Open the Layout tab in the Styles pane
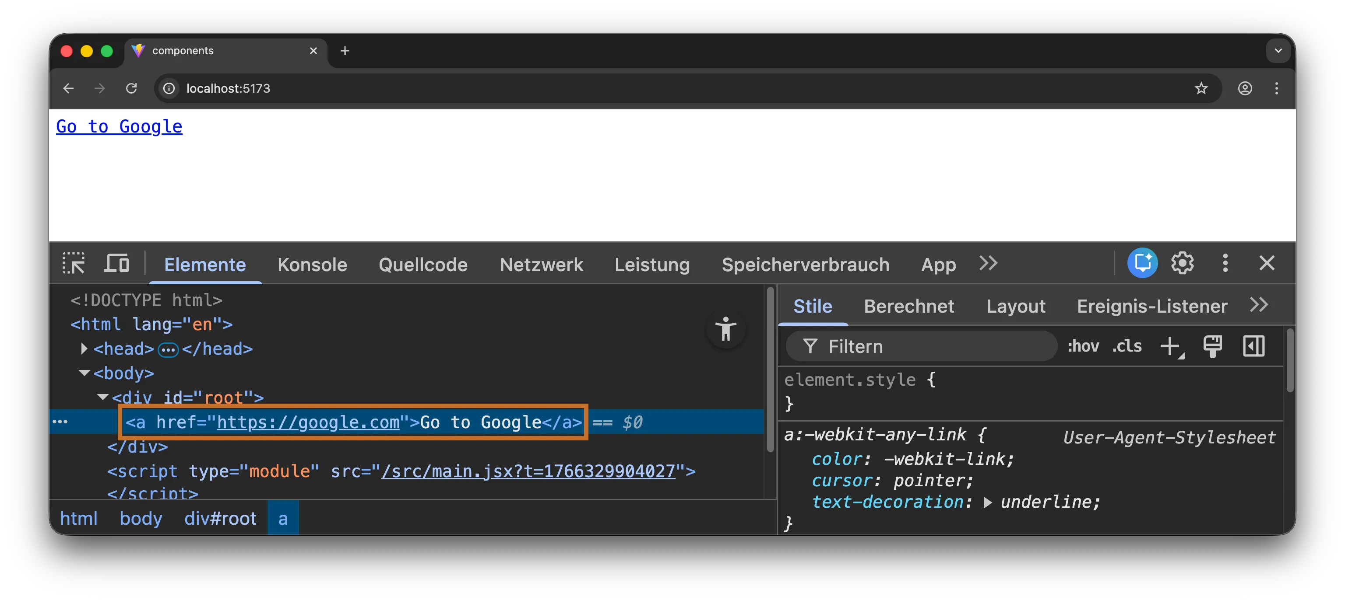This screenshot has width=1345, height=600. pyautogui.click(x=1016, y=306)
